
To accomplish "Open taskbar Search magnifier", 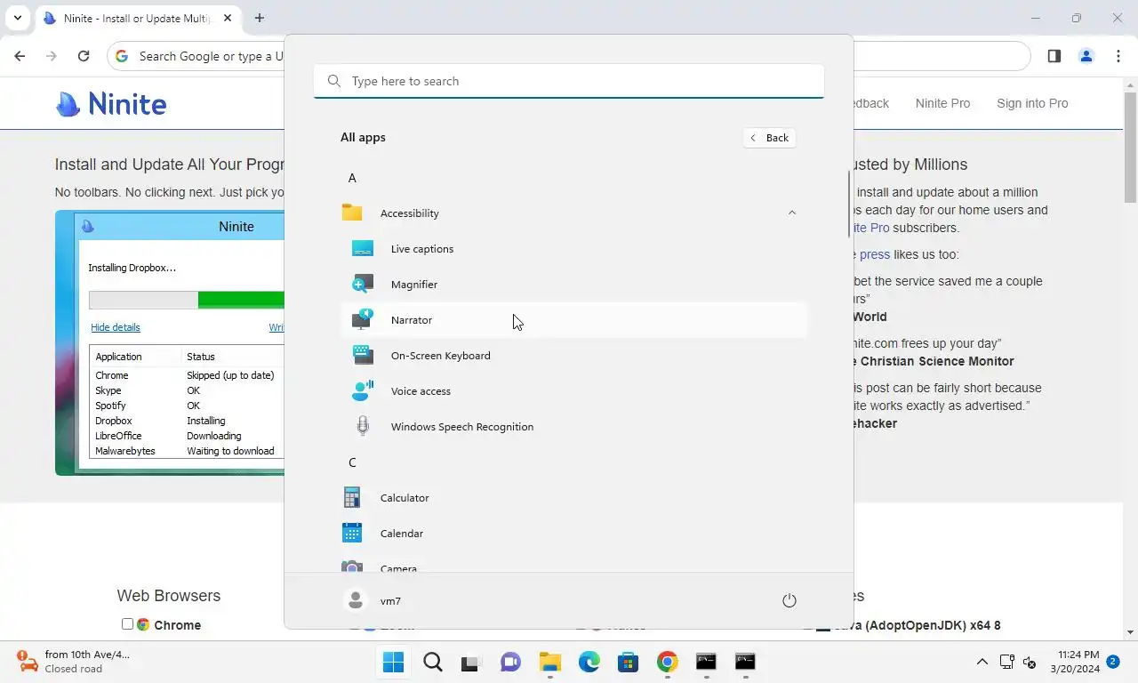I will coord(433,662).
